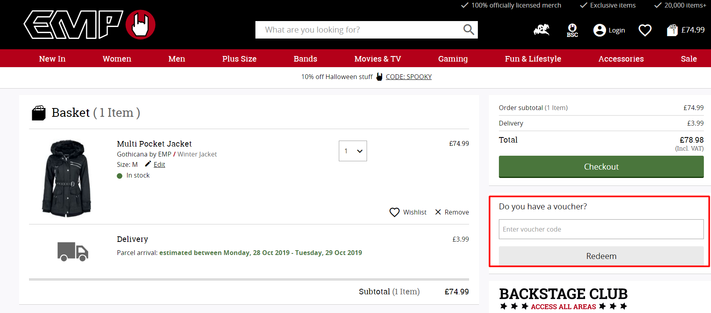The image size is (711, 313).
Task: Click the wolf mascot icon in header
Action: pyautogui.click(x=541, y=30)
